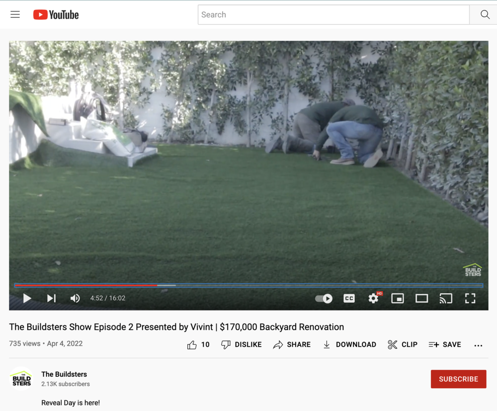Mute the video volume
Screen dimensions: 497x411
tap(75, 298)
